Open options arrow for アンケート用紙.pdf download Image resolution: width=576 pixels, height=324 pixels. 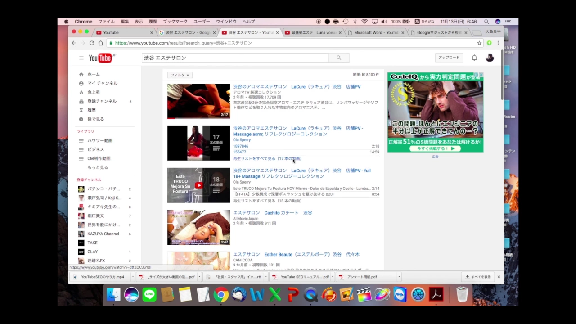click(x=399, y=277)
